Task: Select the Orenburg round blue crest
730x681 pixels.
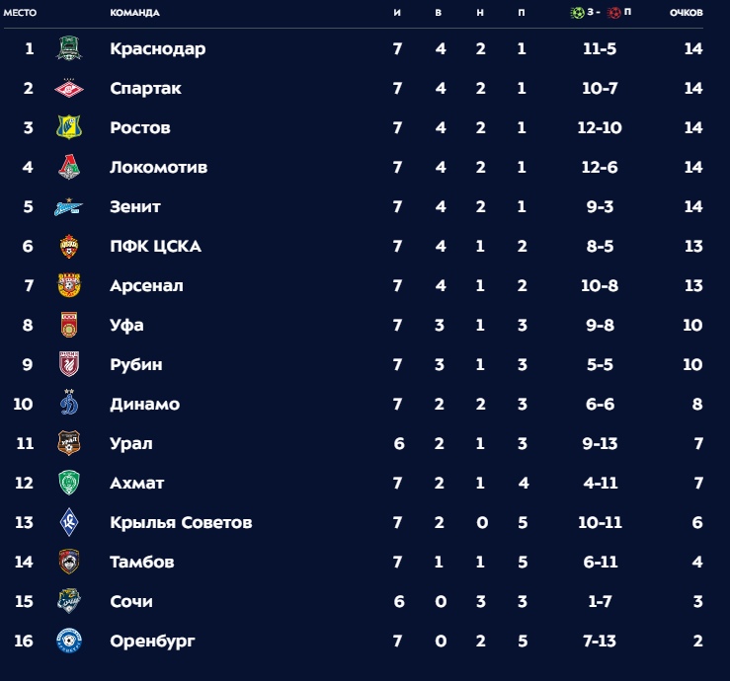Action: 69,641
